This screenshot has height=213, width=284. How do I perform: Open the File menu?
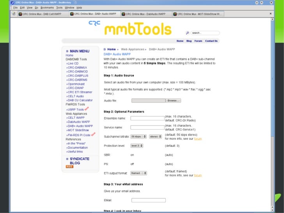coord(15,8)
